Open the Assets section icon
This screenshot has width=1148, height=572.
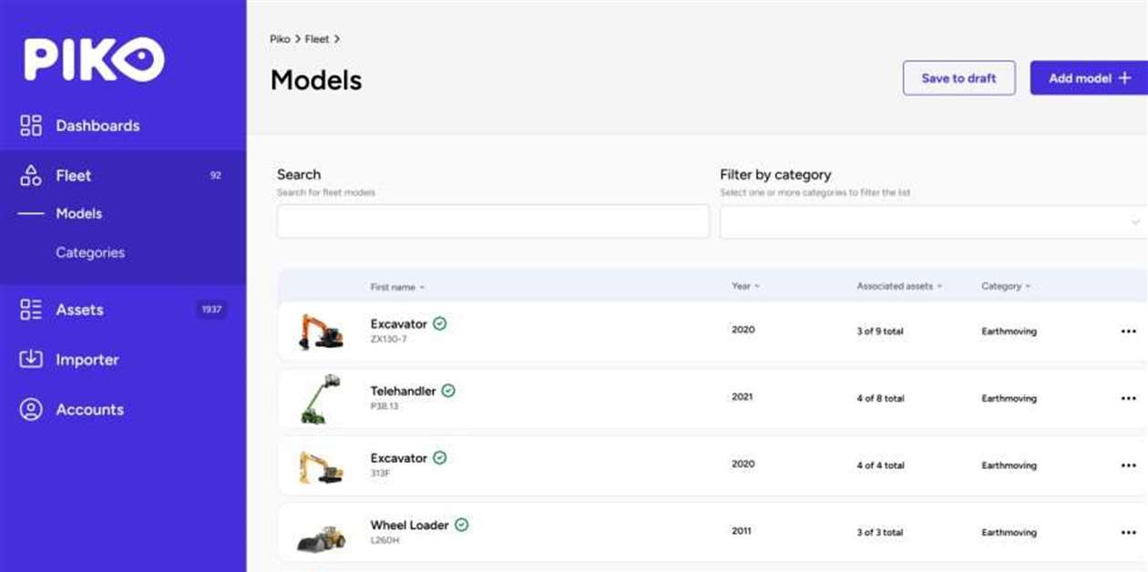30,309
